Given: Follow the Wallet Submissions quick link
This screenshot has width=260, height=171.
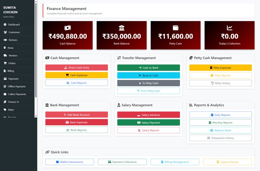Looking at the screenshot, I should [x=70, y=162].
